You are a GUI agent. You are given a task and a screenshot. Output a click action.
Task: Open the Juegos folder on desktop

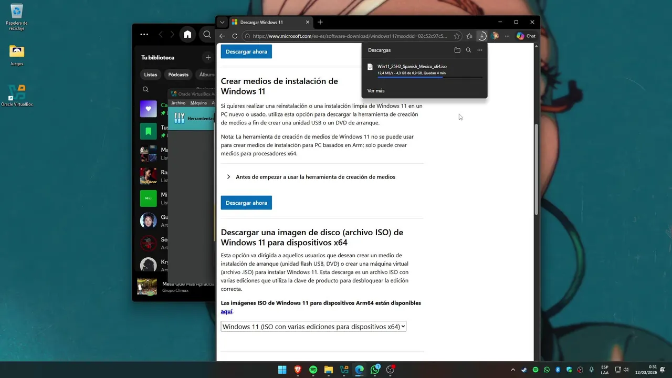point(17,55)
